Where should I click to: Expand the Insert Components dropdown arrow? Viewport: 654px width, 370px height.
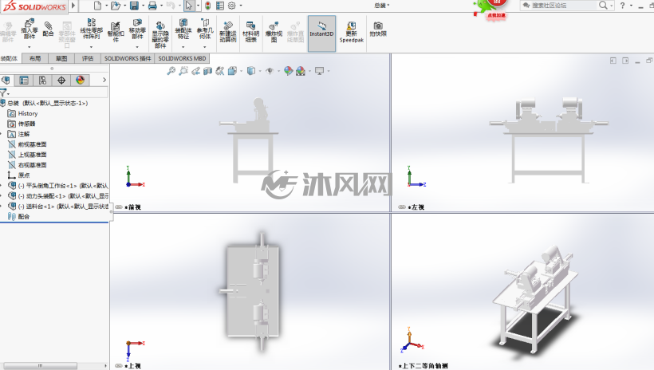30,47
